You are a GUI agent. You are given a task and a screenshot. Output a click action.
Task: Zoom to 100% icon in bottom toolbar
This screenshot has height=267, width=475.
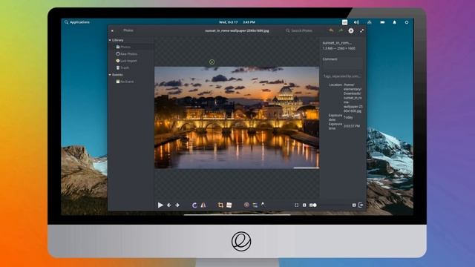tap(304, 205)
